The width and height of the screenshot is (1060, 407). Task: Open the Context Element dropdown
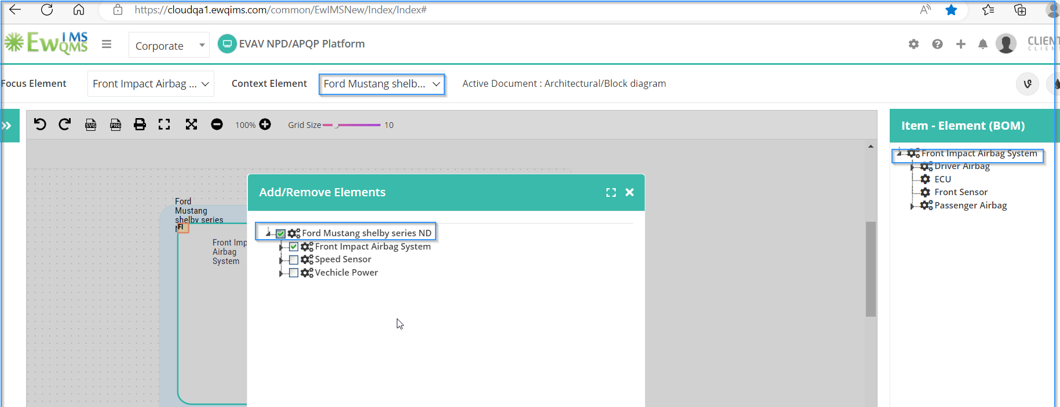(382, 84)
